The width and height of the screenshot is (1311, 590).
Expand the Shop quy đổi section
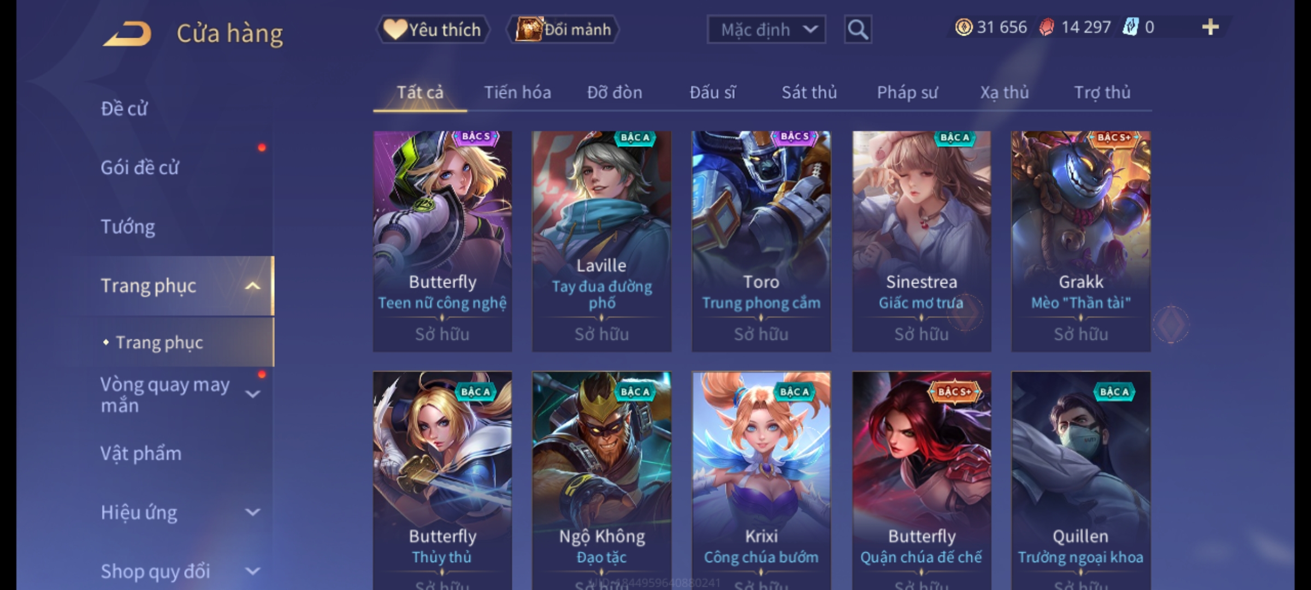coord(252,571)
